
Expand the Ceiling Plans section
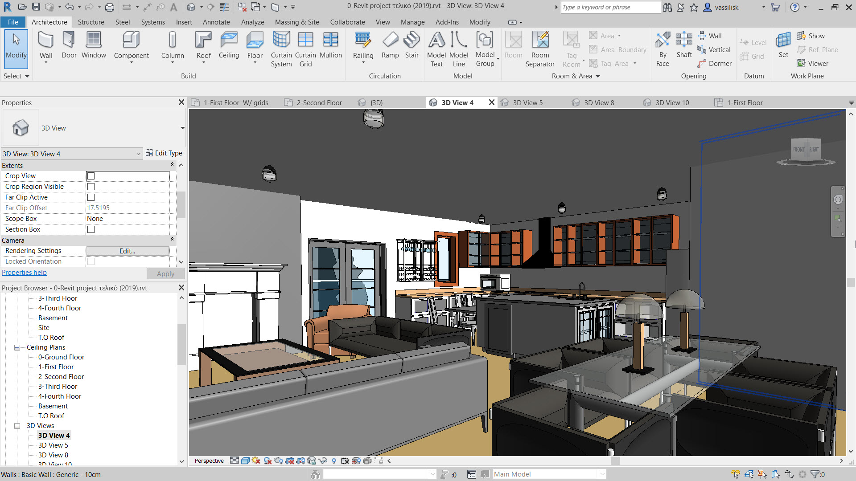click(x=17, y=347)
